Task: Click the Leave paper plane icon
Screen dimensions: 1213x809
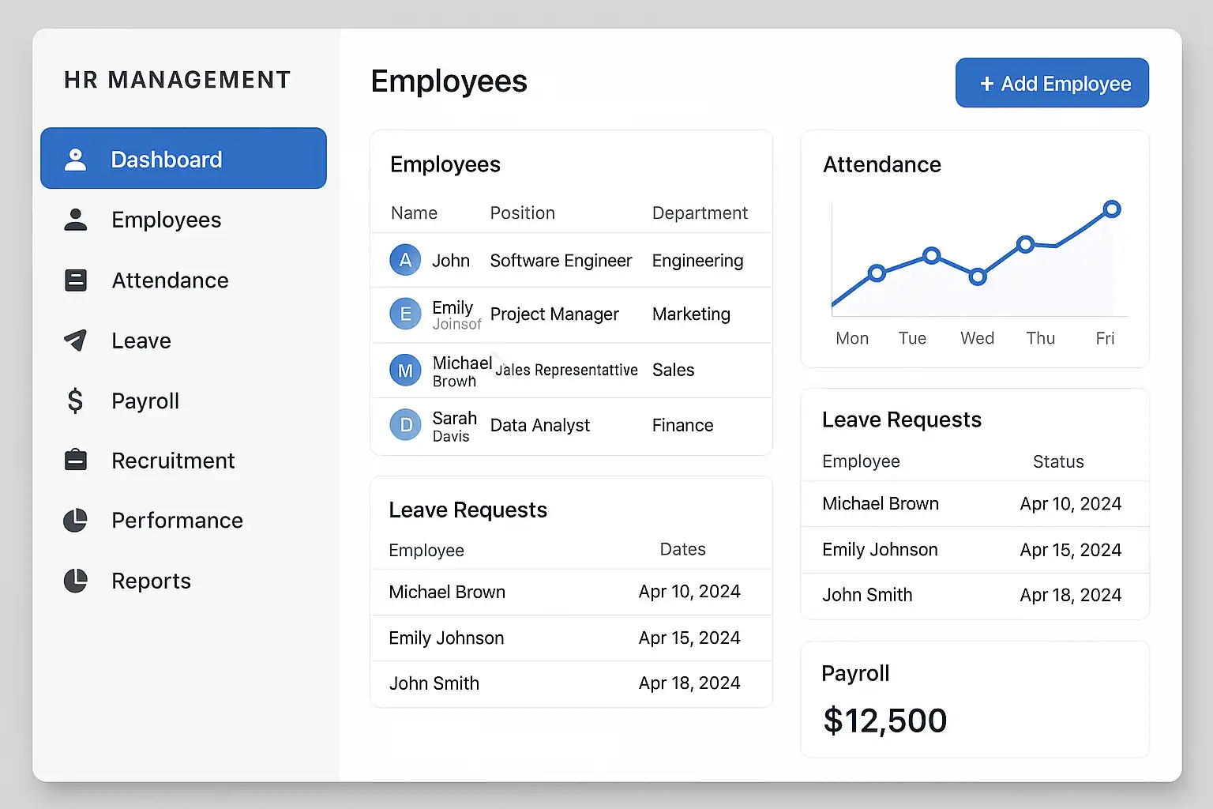Action: pyautogui.click(x=76, y=341)
